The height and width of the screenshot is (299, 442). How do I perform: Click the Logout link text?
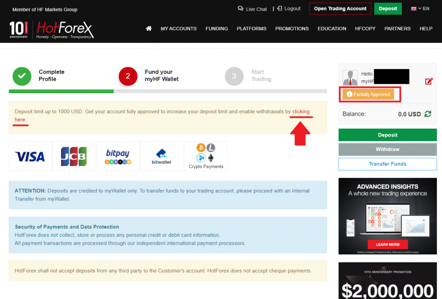pyautogui.click(x=292, y=9)
